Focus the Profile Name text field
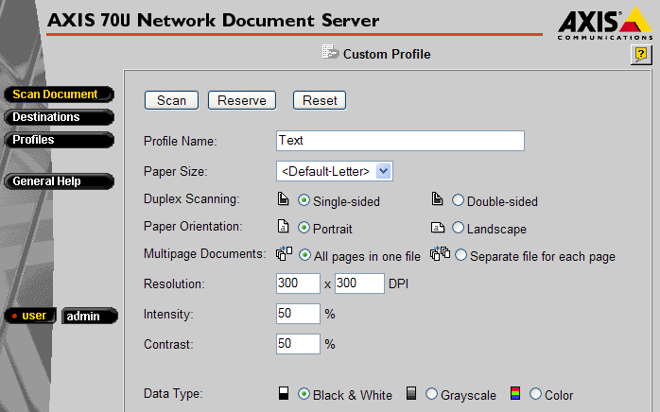Image resolution: width=660 pixels, height=412 pixels. pos(400,141)
